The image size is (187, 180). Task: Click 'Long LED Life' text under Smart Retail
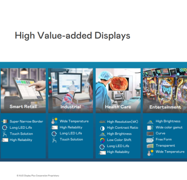(21, 127)
